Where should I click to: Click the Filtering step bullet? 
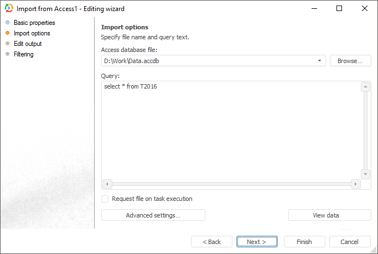pyautogui.click(x=8, y=54)
